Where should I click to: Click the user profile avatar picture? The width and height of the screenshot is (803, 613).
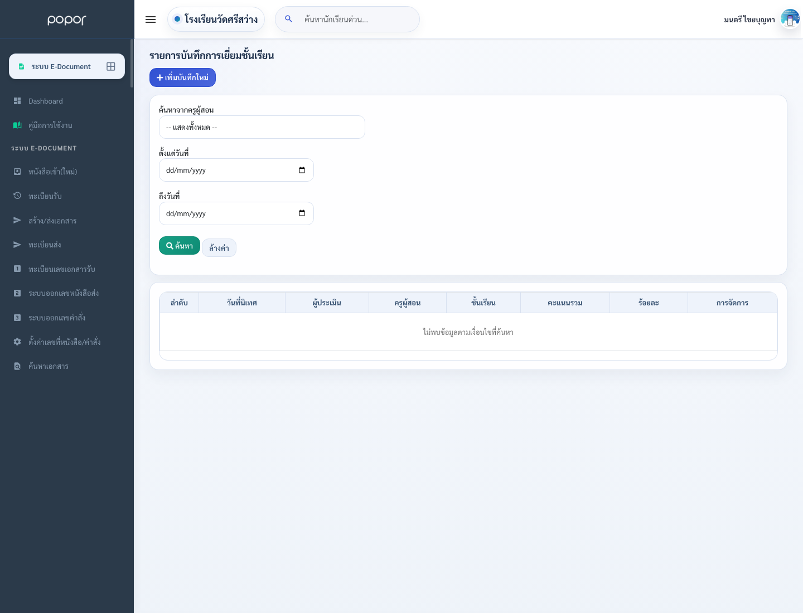coord(790,19)
